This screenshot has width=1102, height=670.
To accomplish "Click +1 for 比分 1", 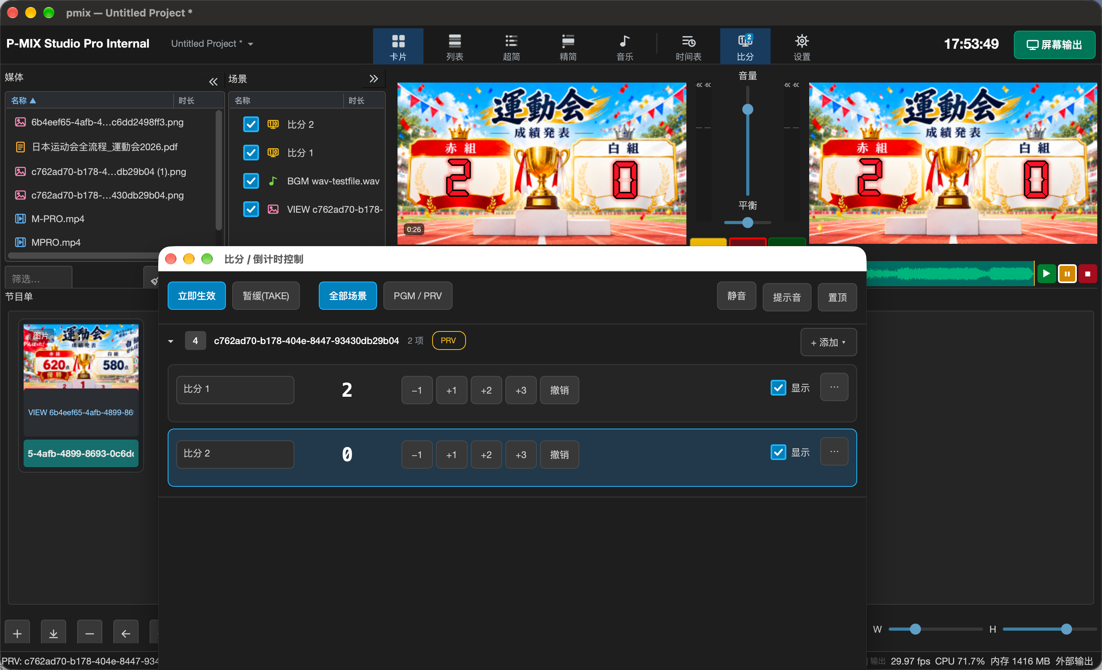I will [451, 390].
